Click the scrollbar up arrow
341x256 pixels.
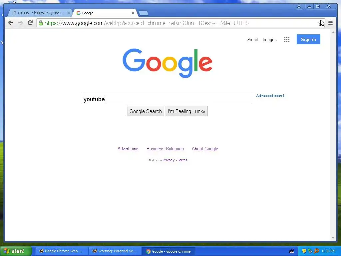333,32
